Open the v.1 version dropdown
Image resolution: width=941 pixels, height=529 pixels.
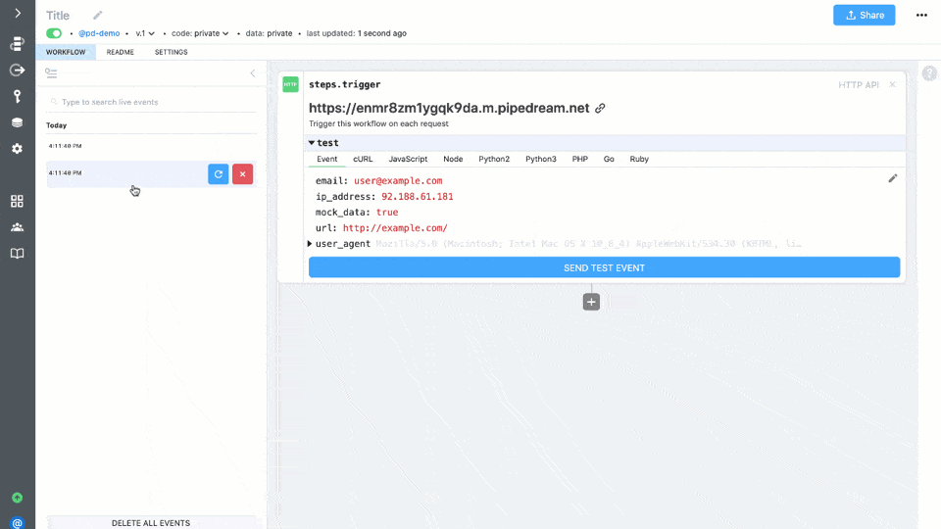(x=145, y=33)
